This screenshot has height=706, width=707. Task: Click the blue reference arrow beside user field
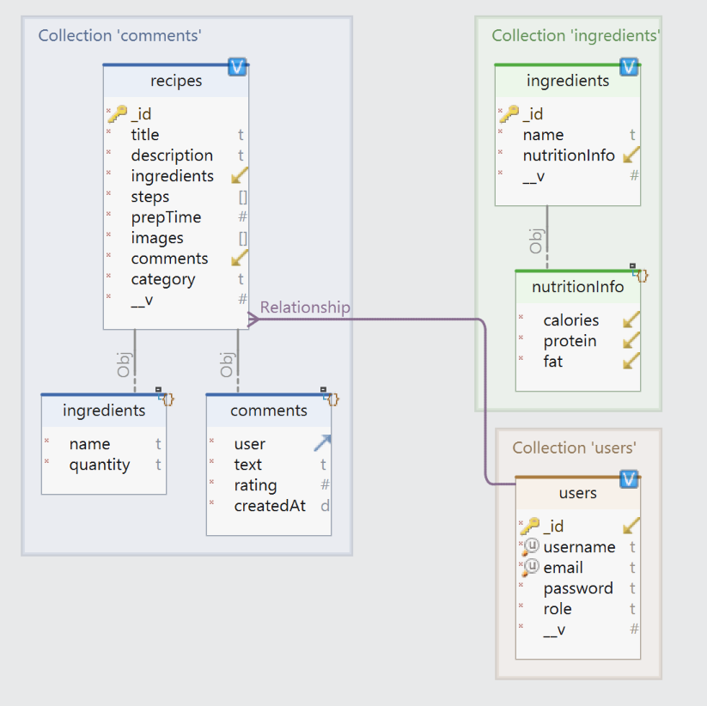click(322, 443)
